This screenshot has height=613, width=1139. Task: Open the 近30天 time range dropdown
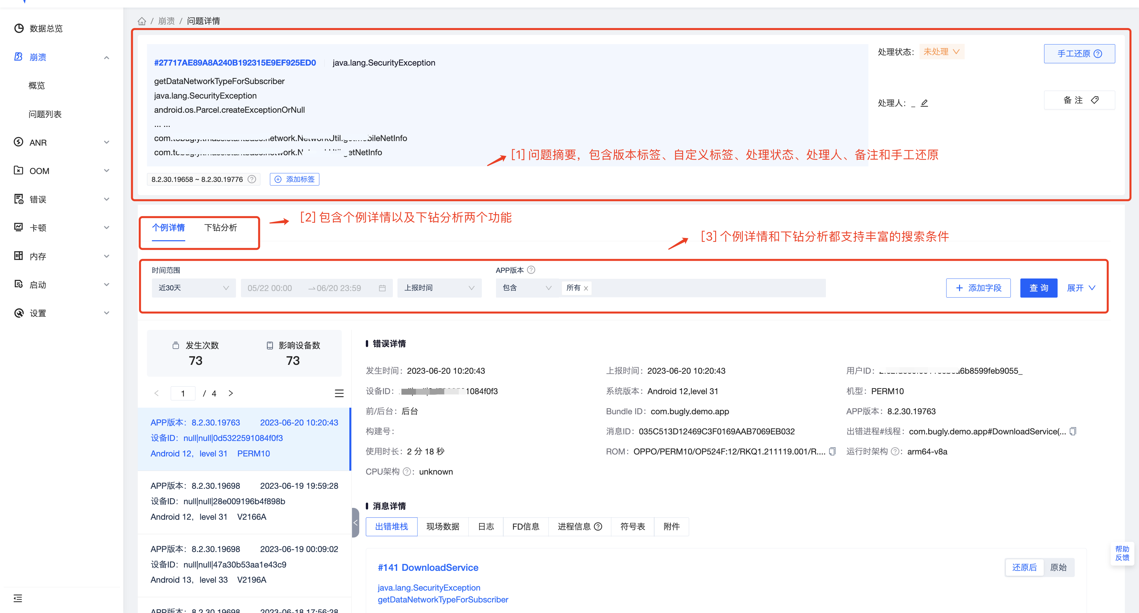tap(194, 288)
